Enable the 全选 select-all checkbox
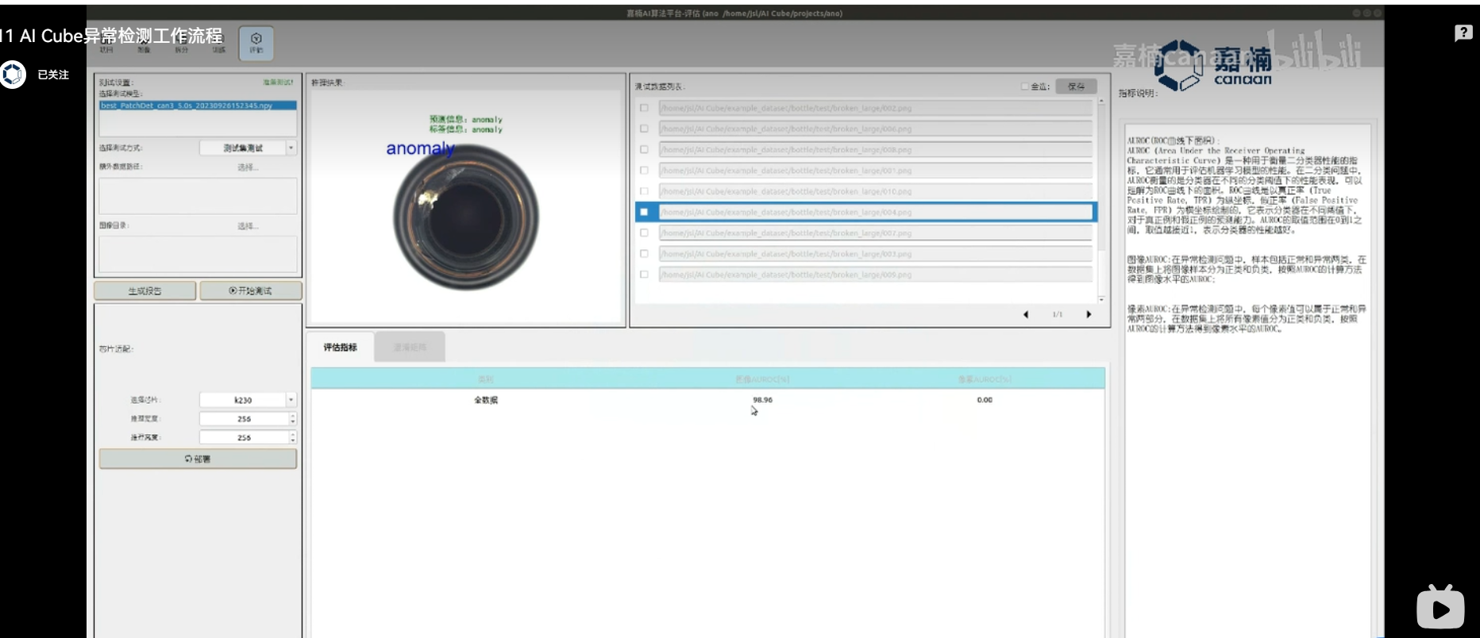Viewport: 1480px width, 638px height. pos(1024,86)
